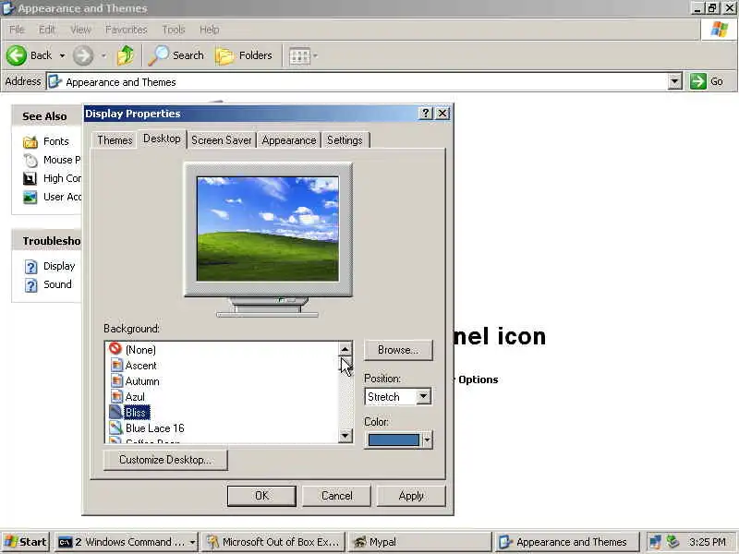This screenshot has height=554, width=739.
Task: Confirm with the OK button
Action: coord(261,496)
